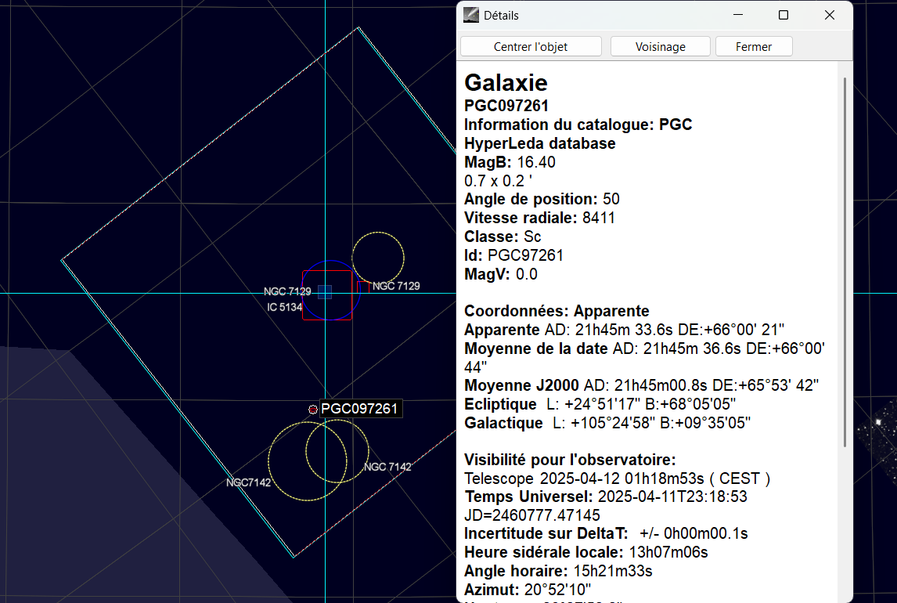Click the NGC 7142 label with a space
This screenshot has width=897, height=603.
(387, 467)
